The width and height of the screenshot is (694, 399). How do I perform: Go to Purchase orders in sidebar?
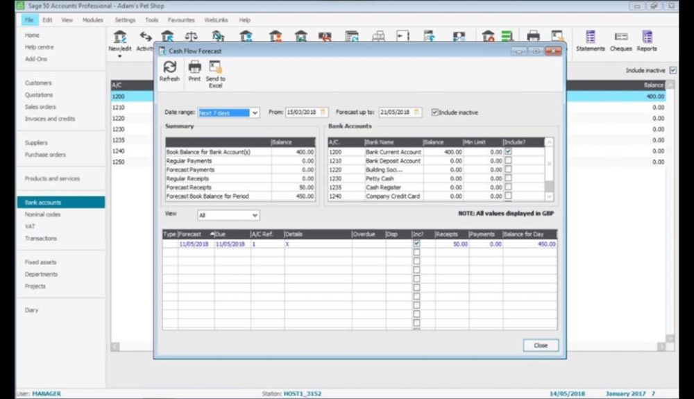45,154
